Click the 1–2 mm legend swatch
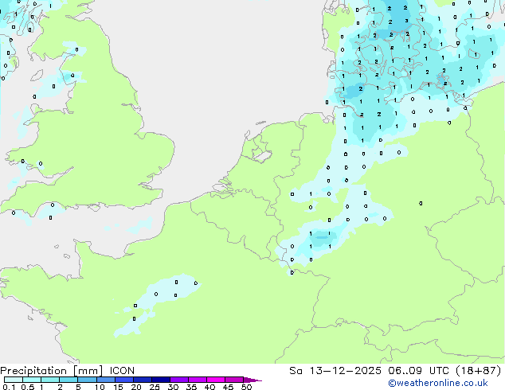This screenshot has height=390, width=505. [x=50, y=380]
